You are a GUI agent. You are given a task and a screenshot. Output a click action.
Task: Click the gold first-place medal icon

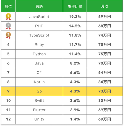coord(8,17)
